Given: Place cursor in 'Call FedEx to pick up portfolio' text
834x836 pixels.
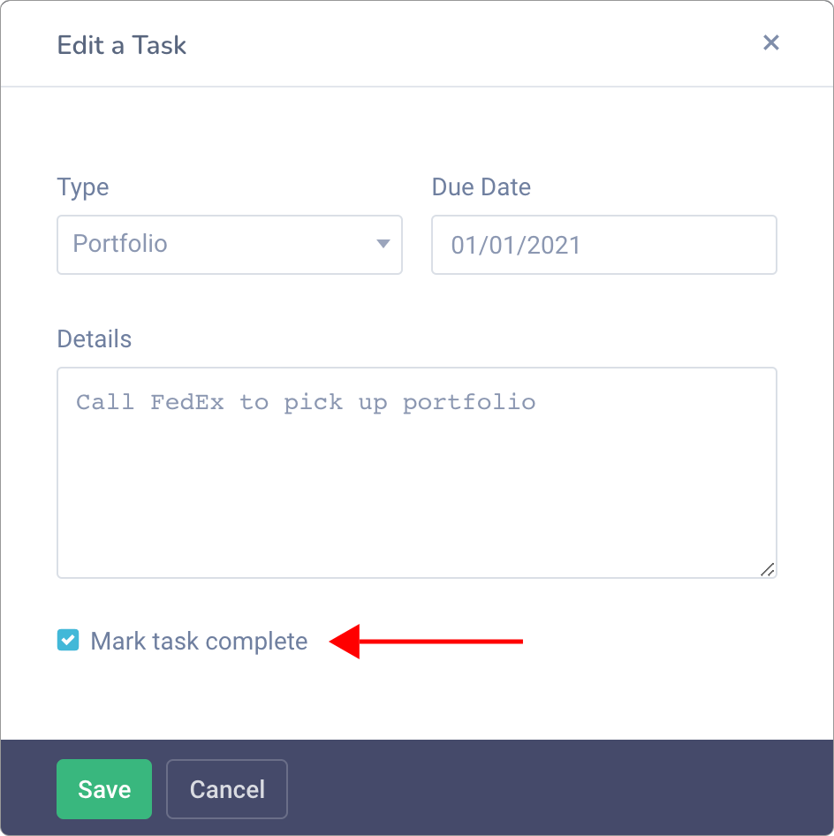Looking at the screenshot, I should (x=306, y=403).
